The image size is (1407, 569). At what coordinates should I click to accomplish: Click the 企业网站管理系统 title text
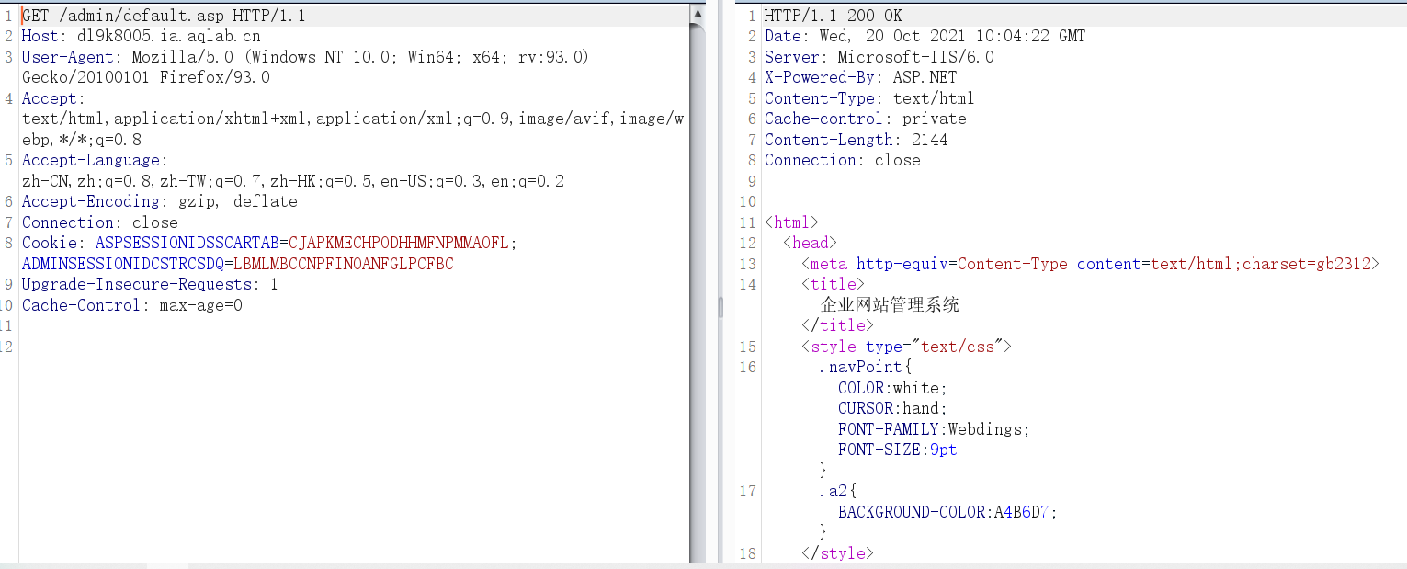tap(890, 304)
